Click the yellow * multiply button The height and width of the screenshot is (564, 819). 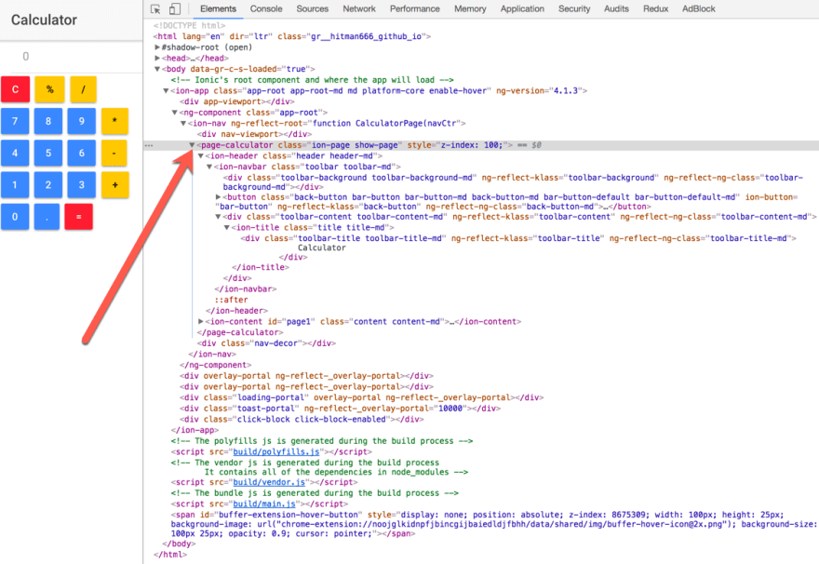click(114, 121)
